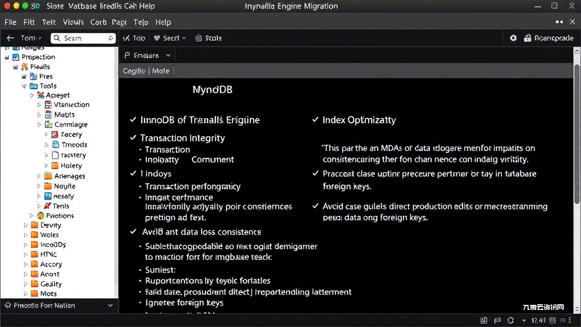
Task: Switch to the Mote tab
Action: tap(161, 71)
